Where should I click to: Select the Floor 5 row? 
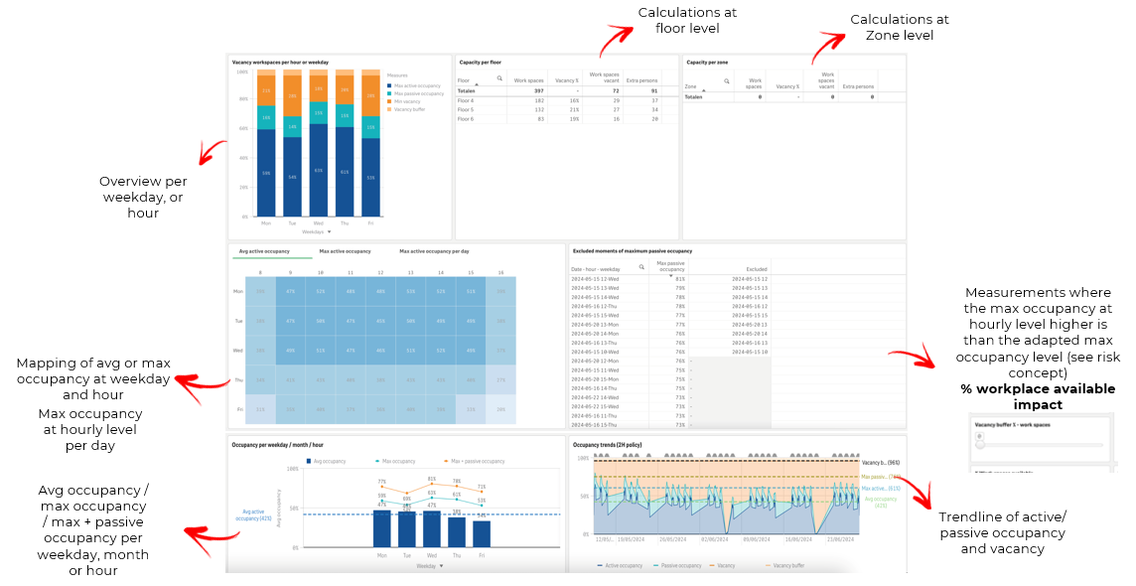click(567, 109)
